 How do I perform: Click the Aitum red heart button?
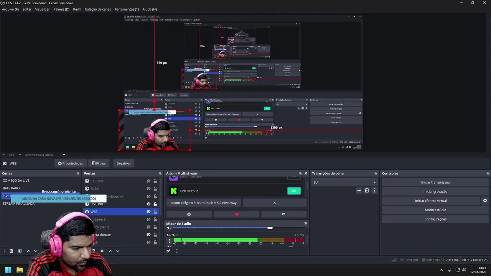pos(236,214)
